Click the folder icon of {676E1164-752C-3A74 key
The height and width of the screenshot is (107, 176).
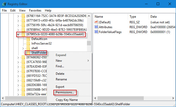23,16
